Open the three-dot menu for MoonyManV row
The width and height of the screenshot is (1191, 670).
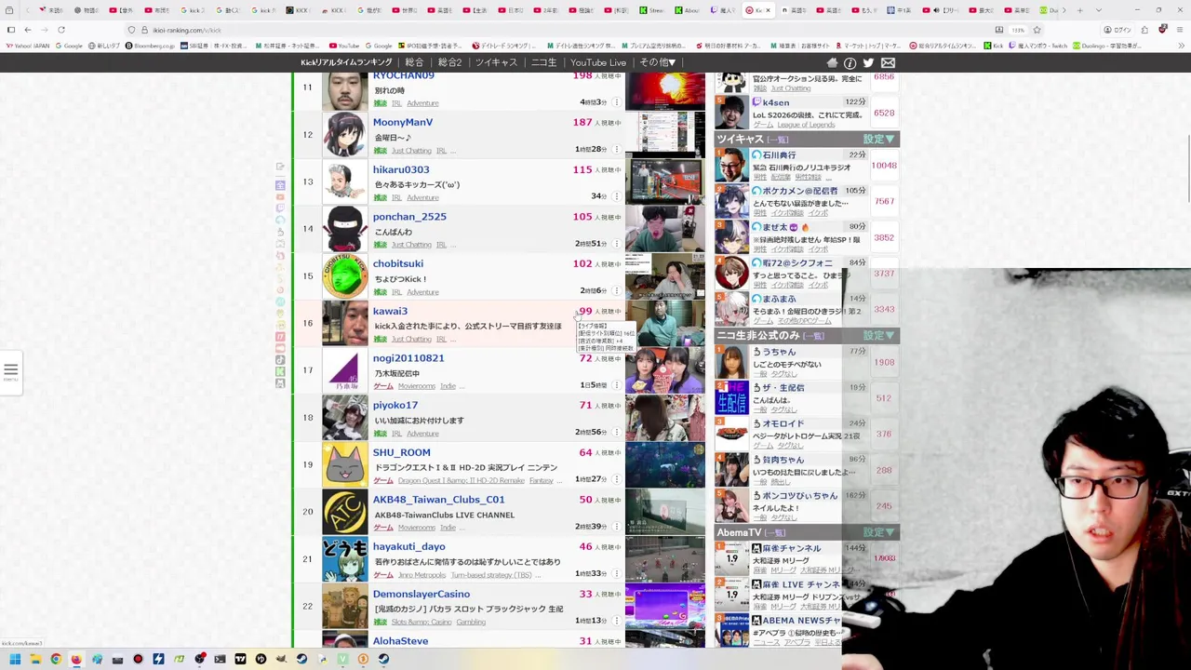616,149
